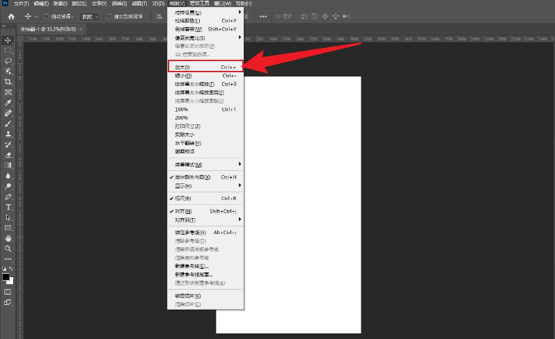Viewport: 555px width, 339px height.
Task: Open the 文件 File menu
Action: 21,3
